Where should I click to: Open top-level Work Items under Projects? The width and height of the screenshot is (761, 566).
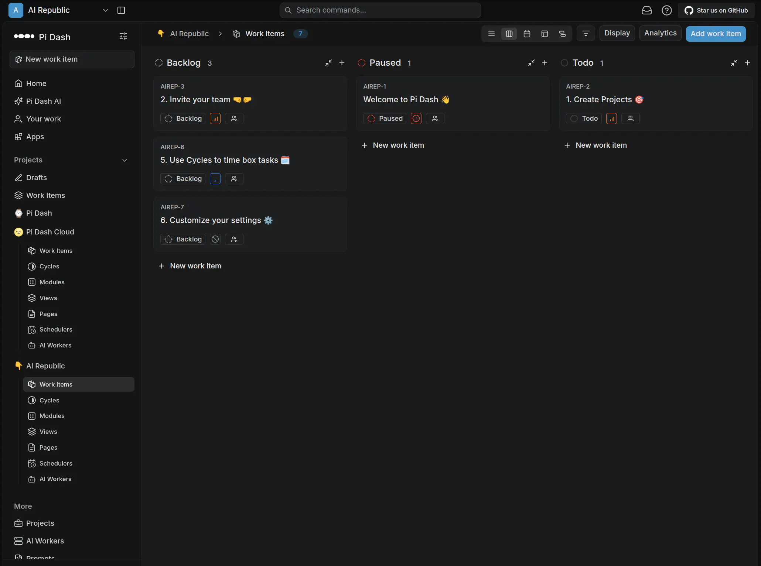(72, 195)
